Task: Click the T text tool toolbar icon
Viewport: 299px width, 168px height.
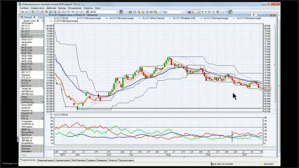Action: (73, 12)
